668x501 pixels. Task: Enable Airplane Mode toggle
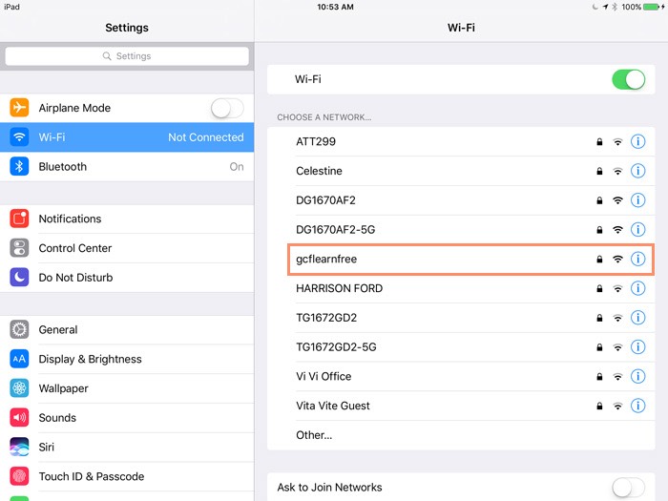coord(227,108)
